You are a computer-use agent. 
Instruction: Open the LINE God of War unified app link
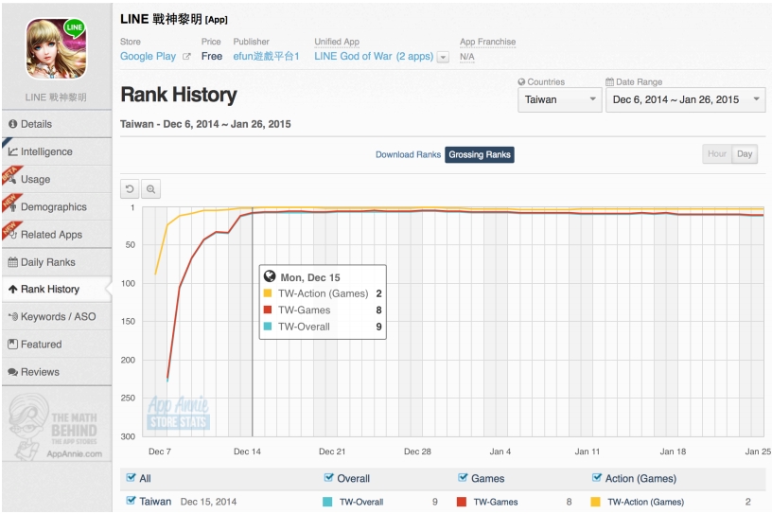(x=374, y=56)
